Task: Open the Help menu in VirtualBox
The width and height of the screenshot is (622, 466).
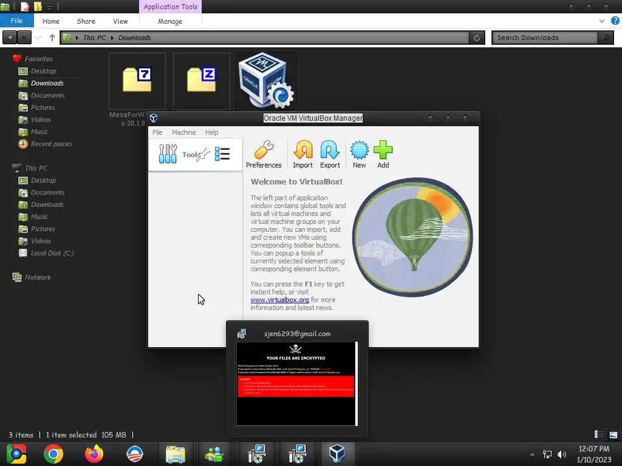Action: [211, 132]
